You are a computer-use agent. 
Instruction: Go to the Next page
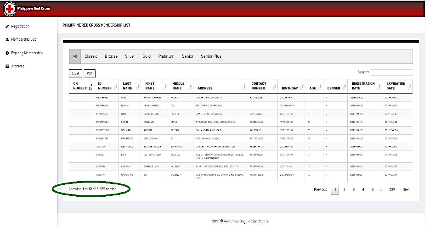406,189
